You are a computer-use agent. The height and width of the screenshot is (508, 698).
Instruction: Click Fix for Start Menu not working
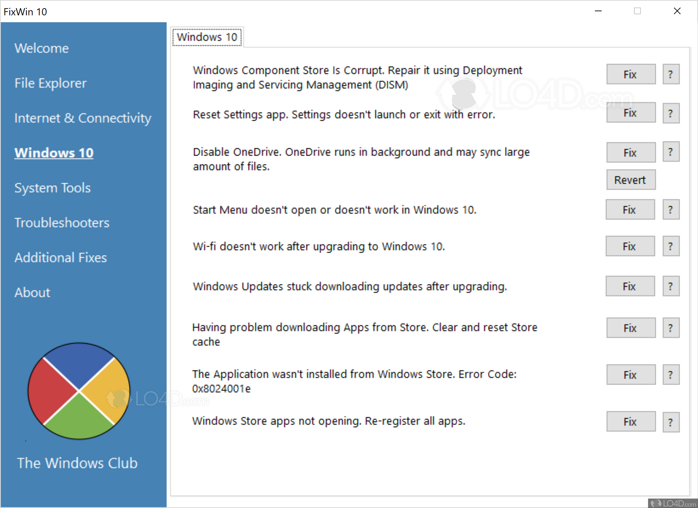[630, 210]
